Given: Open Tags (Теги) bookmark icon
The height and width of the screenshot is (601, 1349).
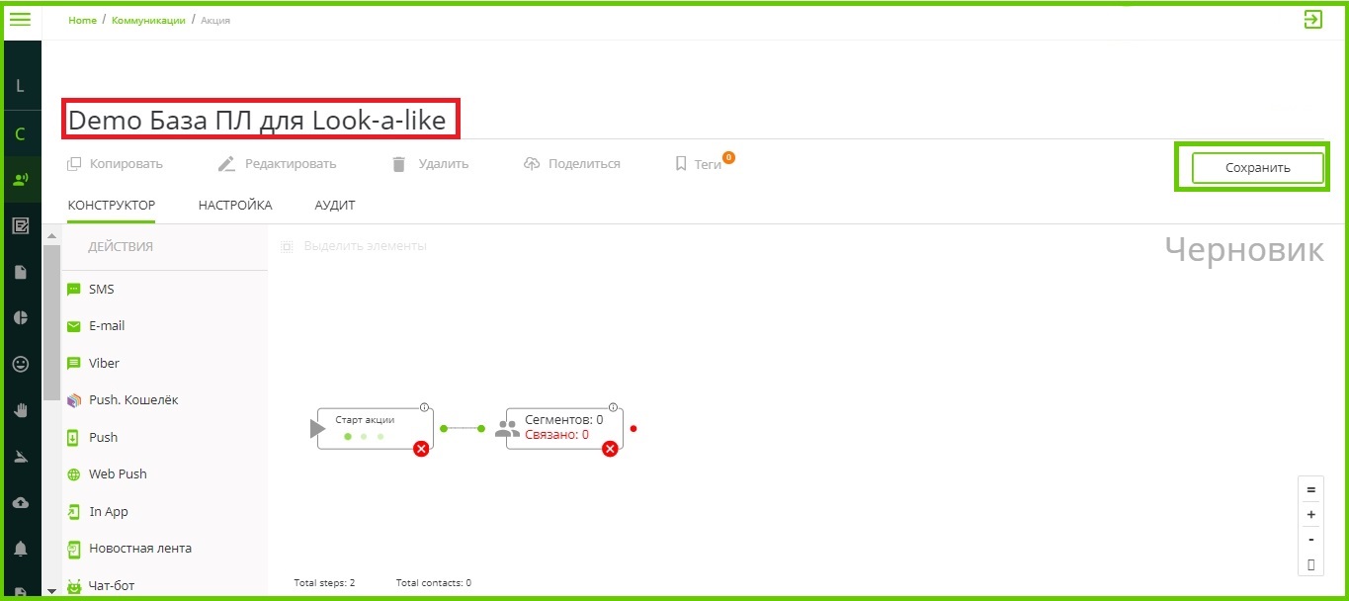Looking at the screenshot, I should click(x=681, y=164).
